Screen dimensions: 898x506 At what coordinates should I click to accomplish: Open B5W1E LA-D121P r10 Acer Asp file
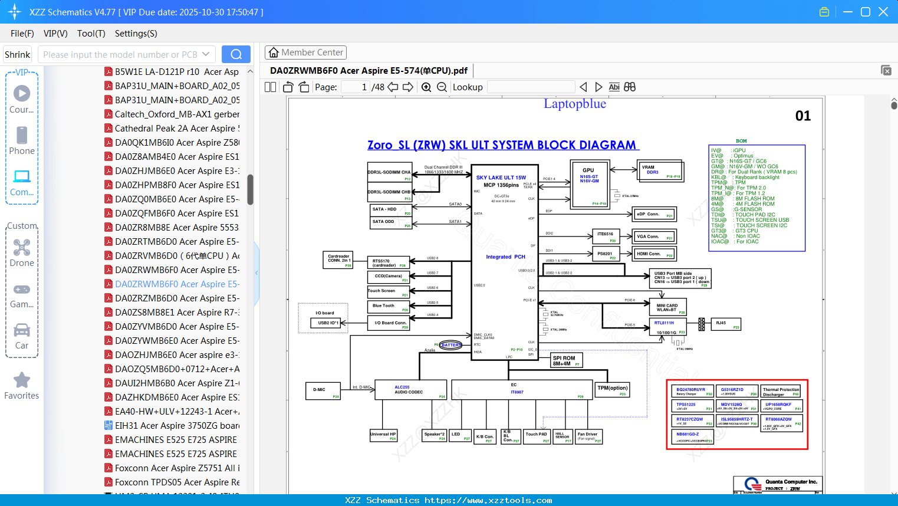point(172,72)
